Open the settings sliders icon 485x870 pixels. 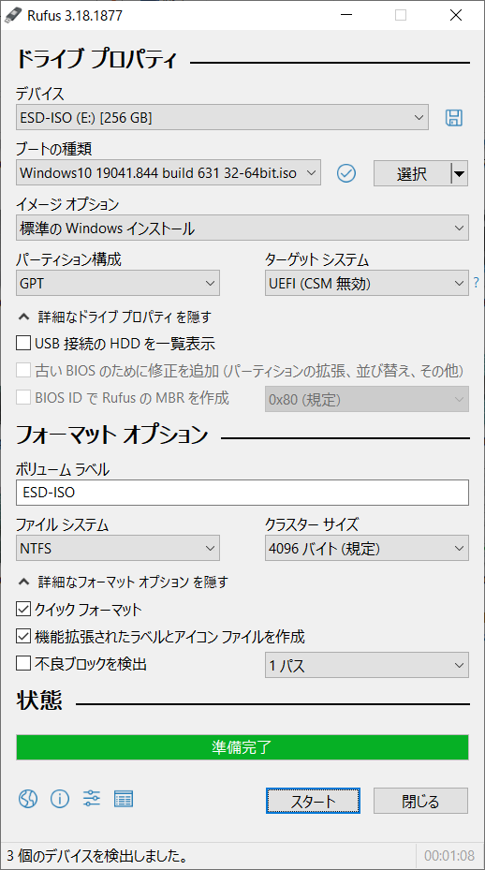pyautogui.click(x=92, y=799)
